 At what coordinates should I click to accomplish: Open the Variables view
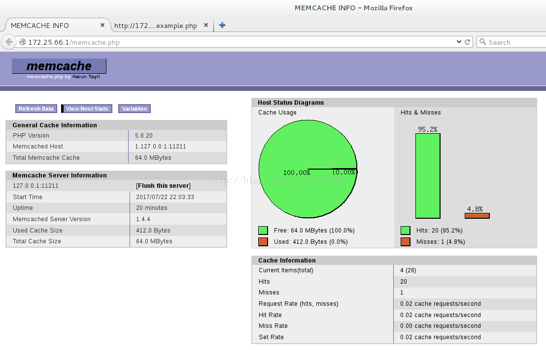pyautogui.click(x=135, y=109)
